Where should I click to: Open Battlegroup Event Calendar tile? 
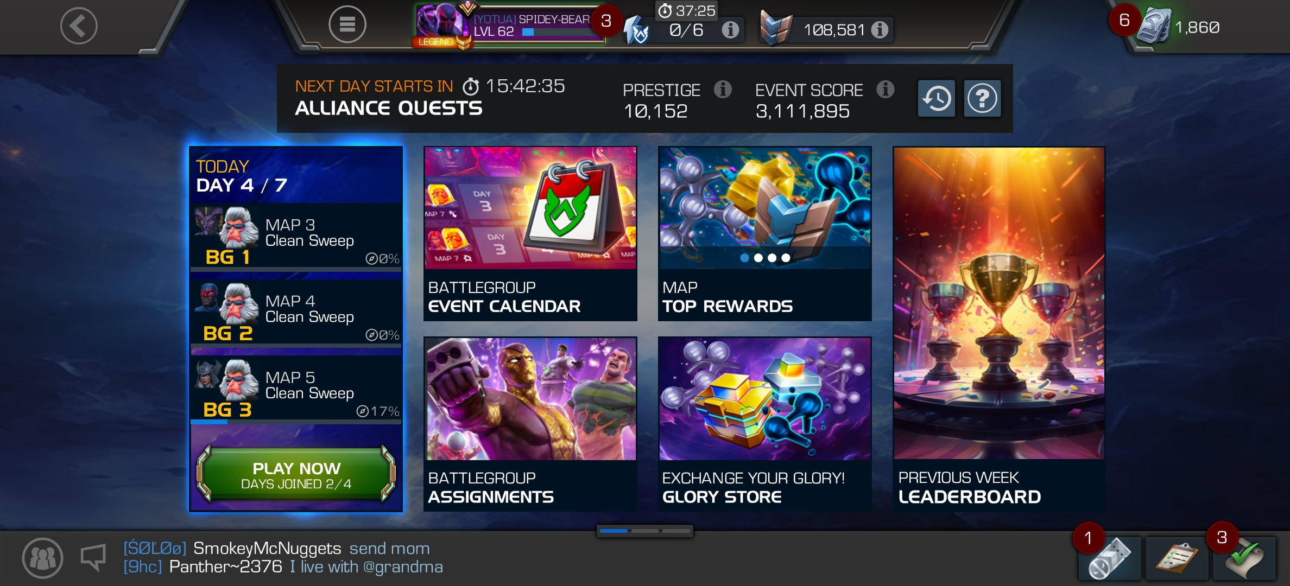point(530,234)
